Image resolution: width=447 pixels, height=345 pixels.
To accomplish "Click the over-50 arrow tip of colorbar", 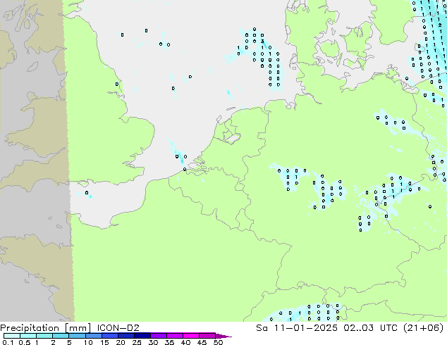I will click(x=223, y=336).
